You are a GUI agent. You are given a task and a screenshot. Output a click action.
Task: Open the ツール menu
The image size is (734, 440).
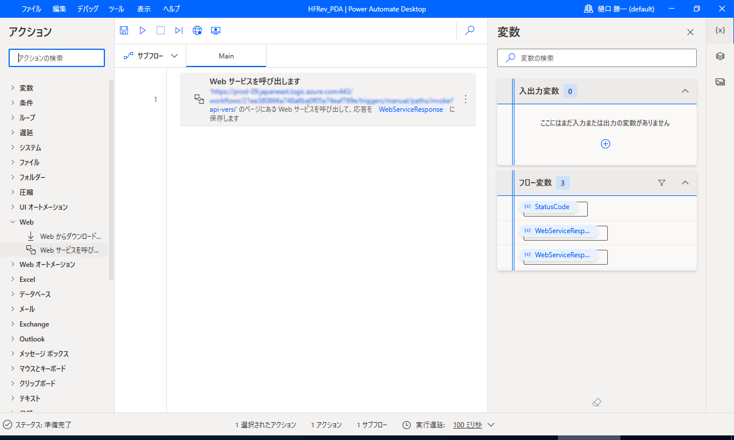click(x=116, y=9)
